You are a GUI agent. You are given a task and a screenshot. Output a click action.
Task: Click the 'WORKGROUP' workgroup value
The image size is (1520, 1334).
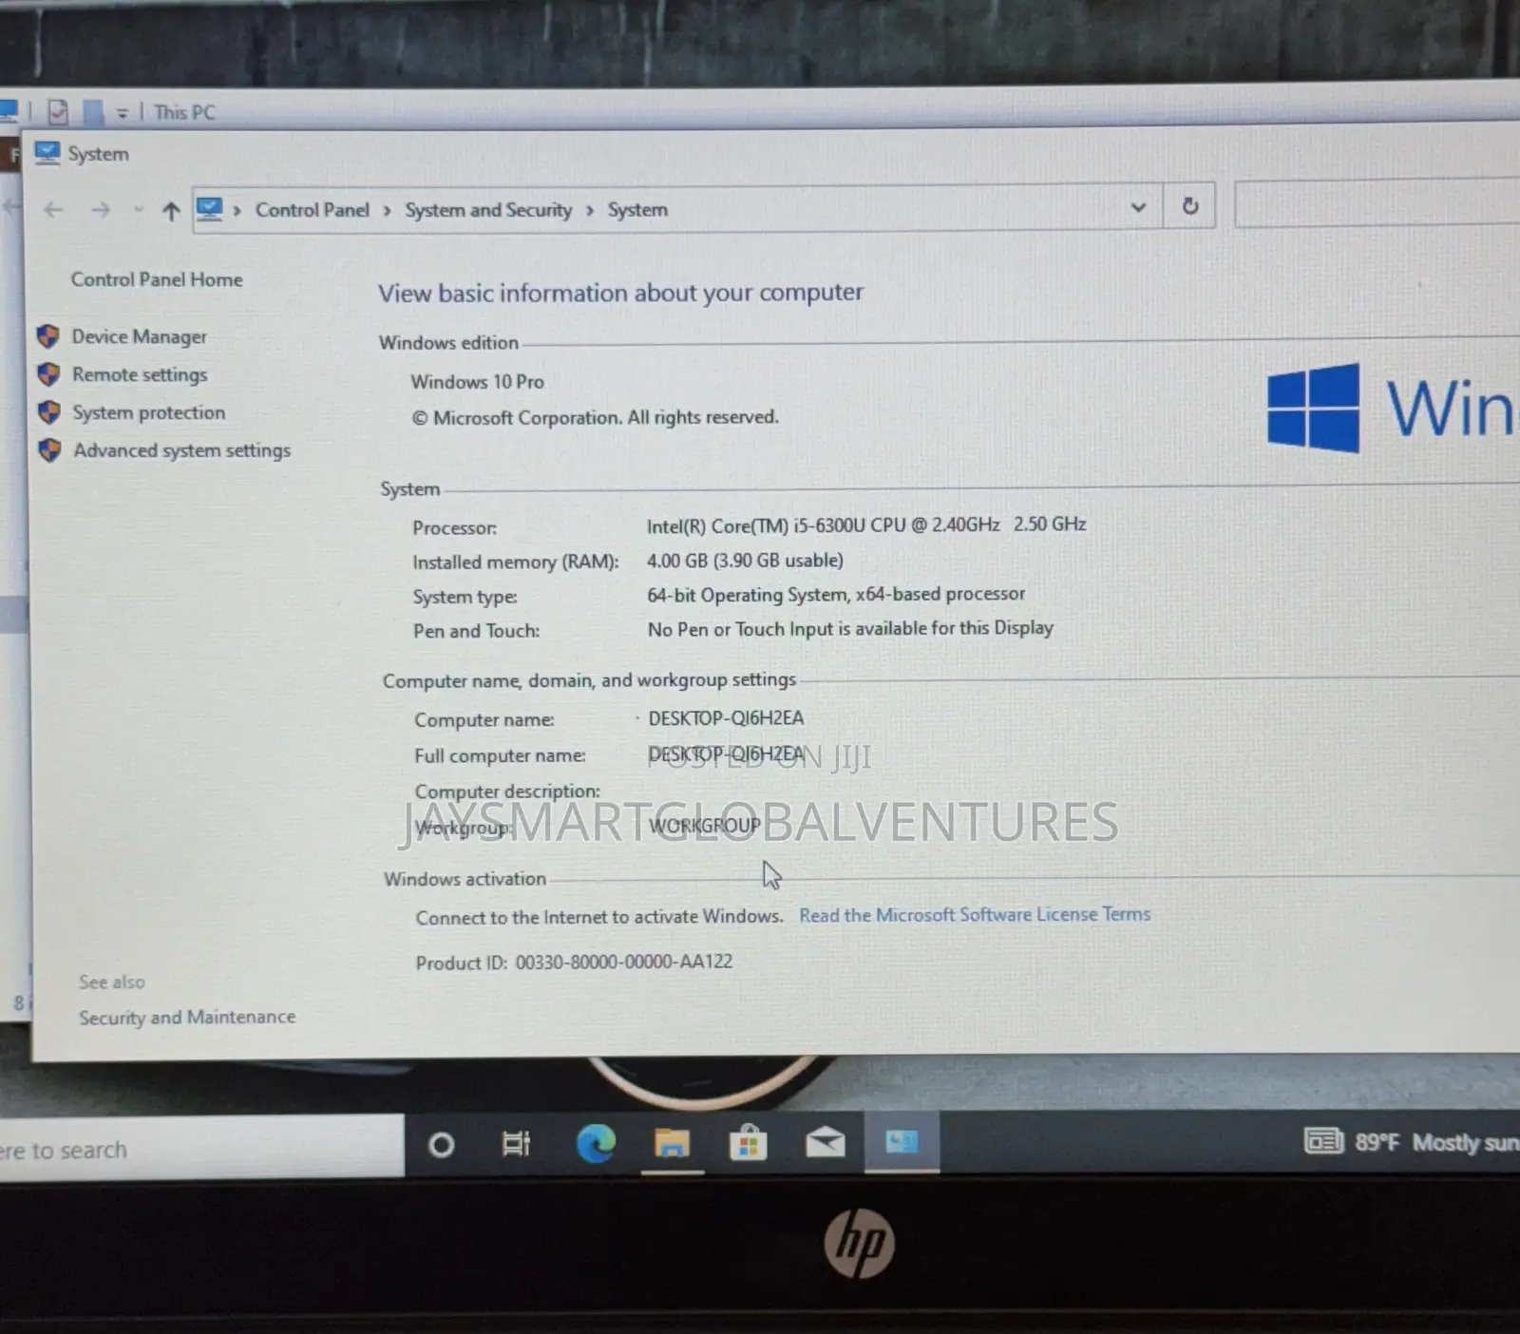point(705,826)
